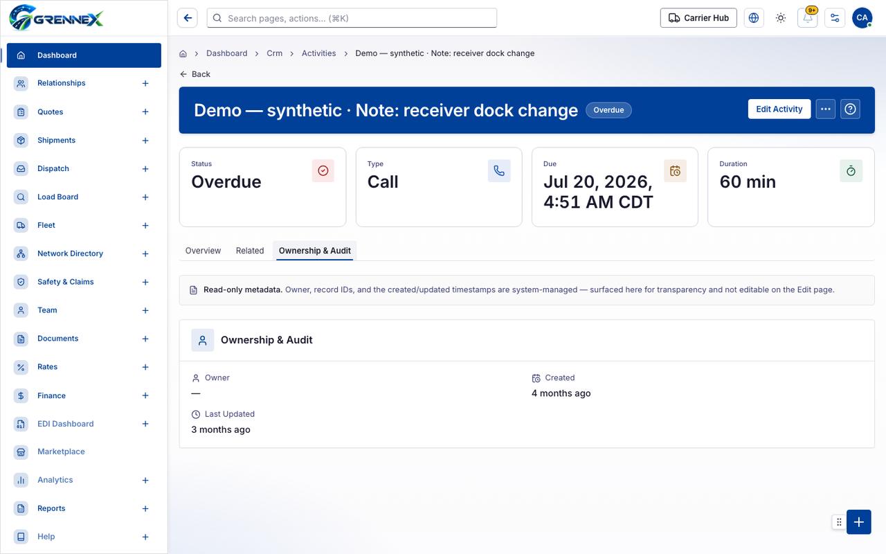Open the Carrier Hub button

(x=698, y=18)
